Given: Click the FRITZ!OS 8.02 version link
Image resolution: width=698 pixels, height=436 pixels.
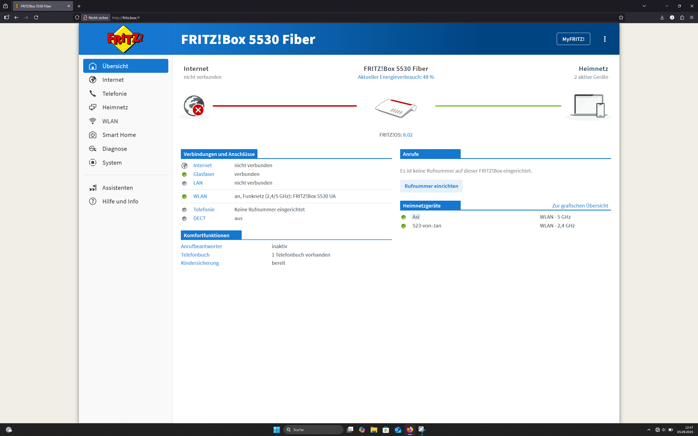Looking at the screenshot, I should tap(408, 135).
